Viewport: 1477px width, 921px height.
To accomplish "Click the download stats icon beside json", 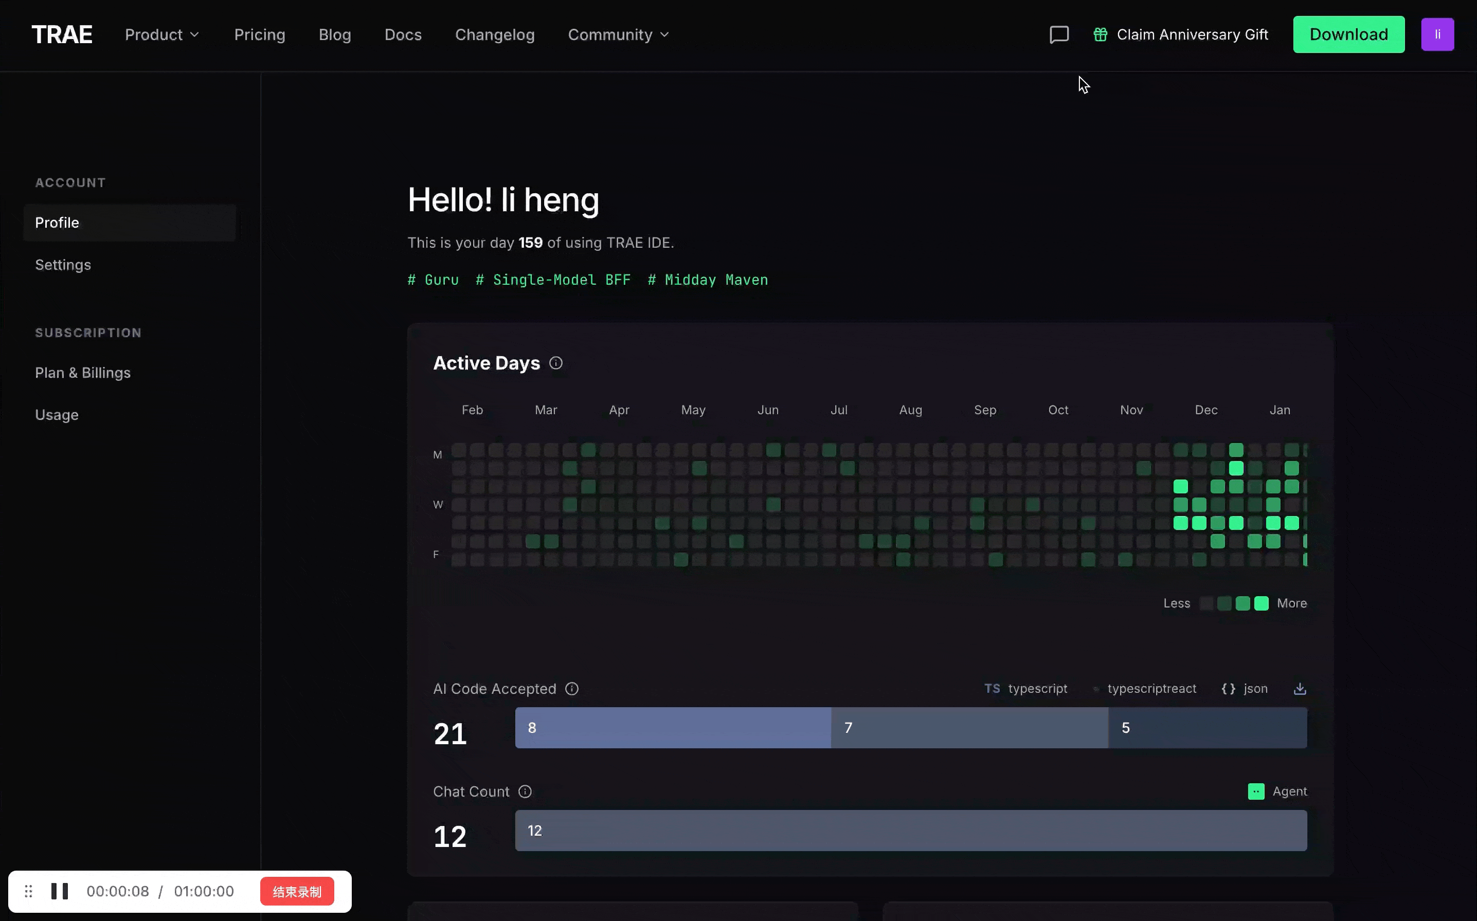I will (x=1299, y=689).
